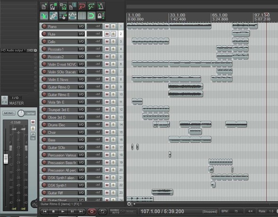Mute the master track
The height and width of the screenshot is (217, 278).
(x=33, y=122)
